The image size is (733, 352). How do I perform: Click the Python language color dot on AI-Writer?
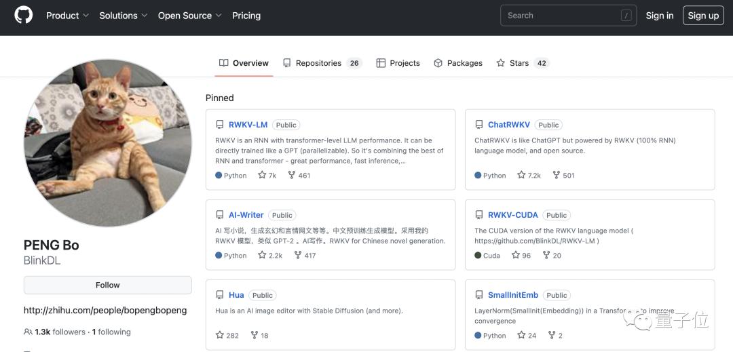click(219, 256)
